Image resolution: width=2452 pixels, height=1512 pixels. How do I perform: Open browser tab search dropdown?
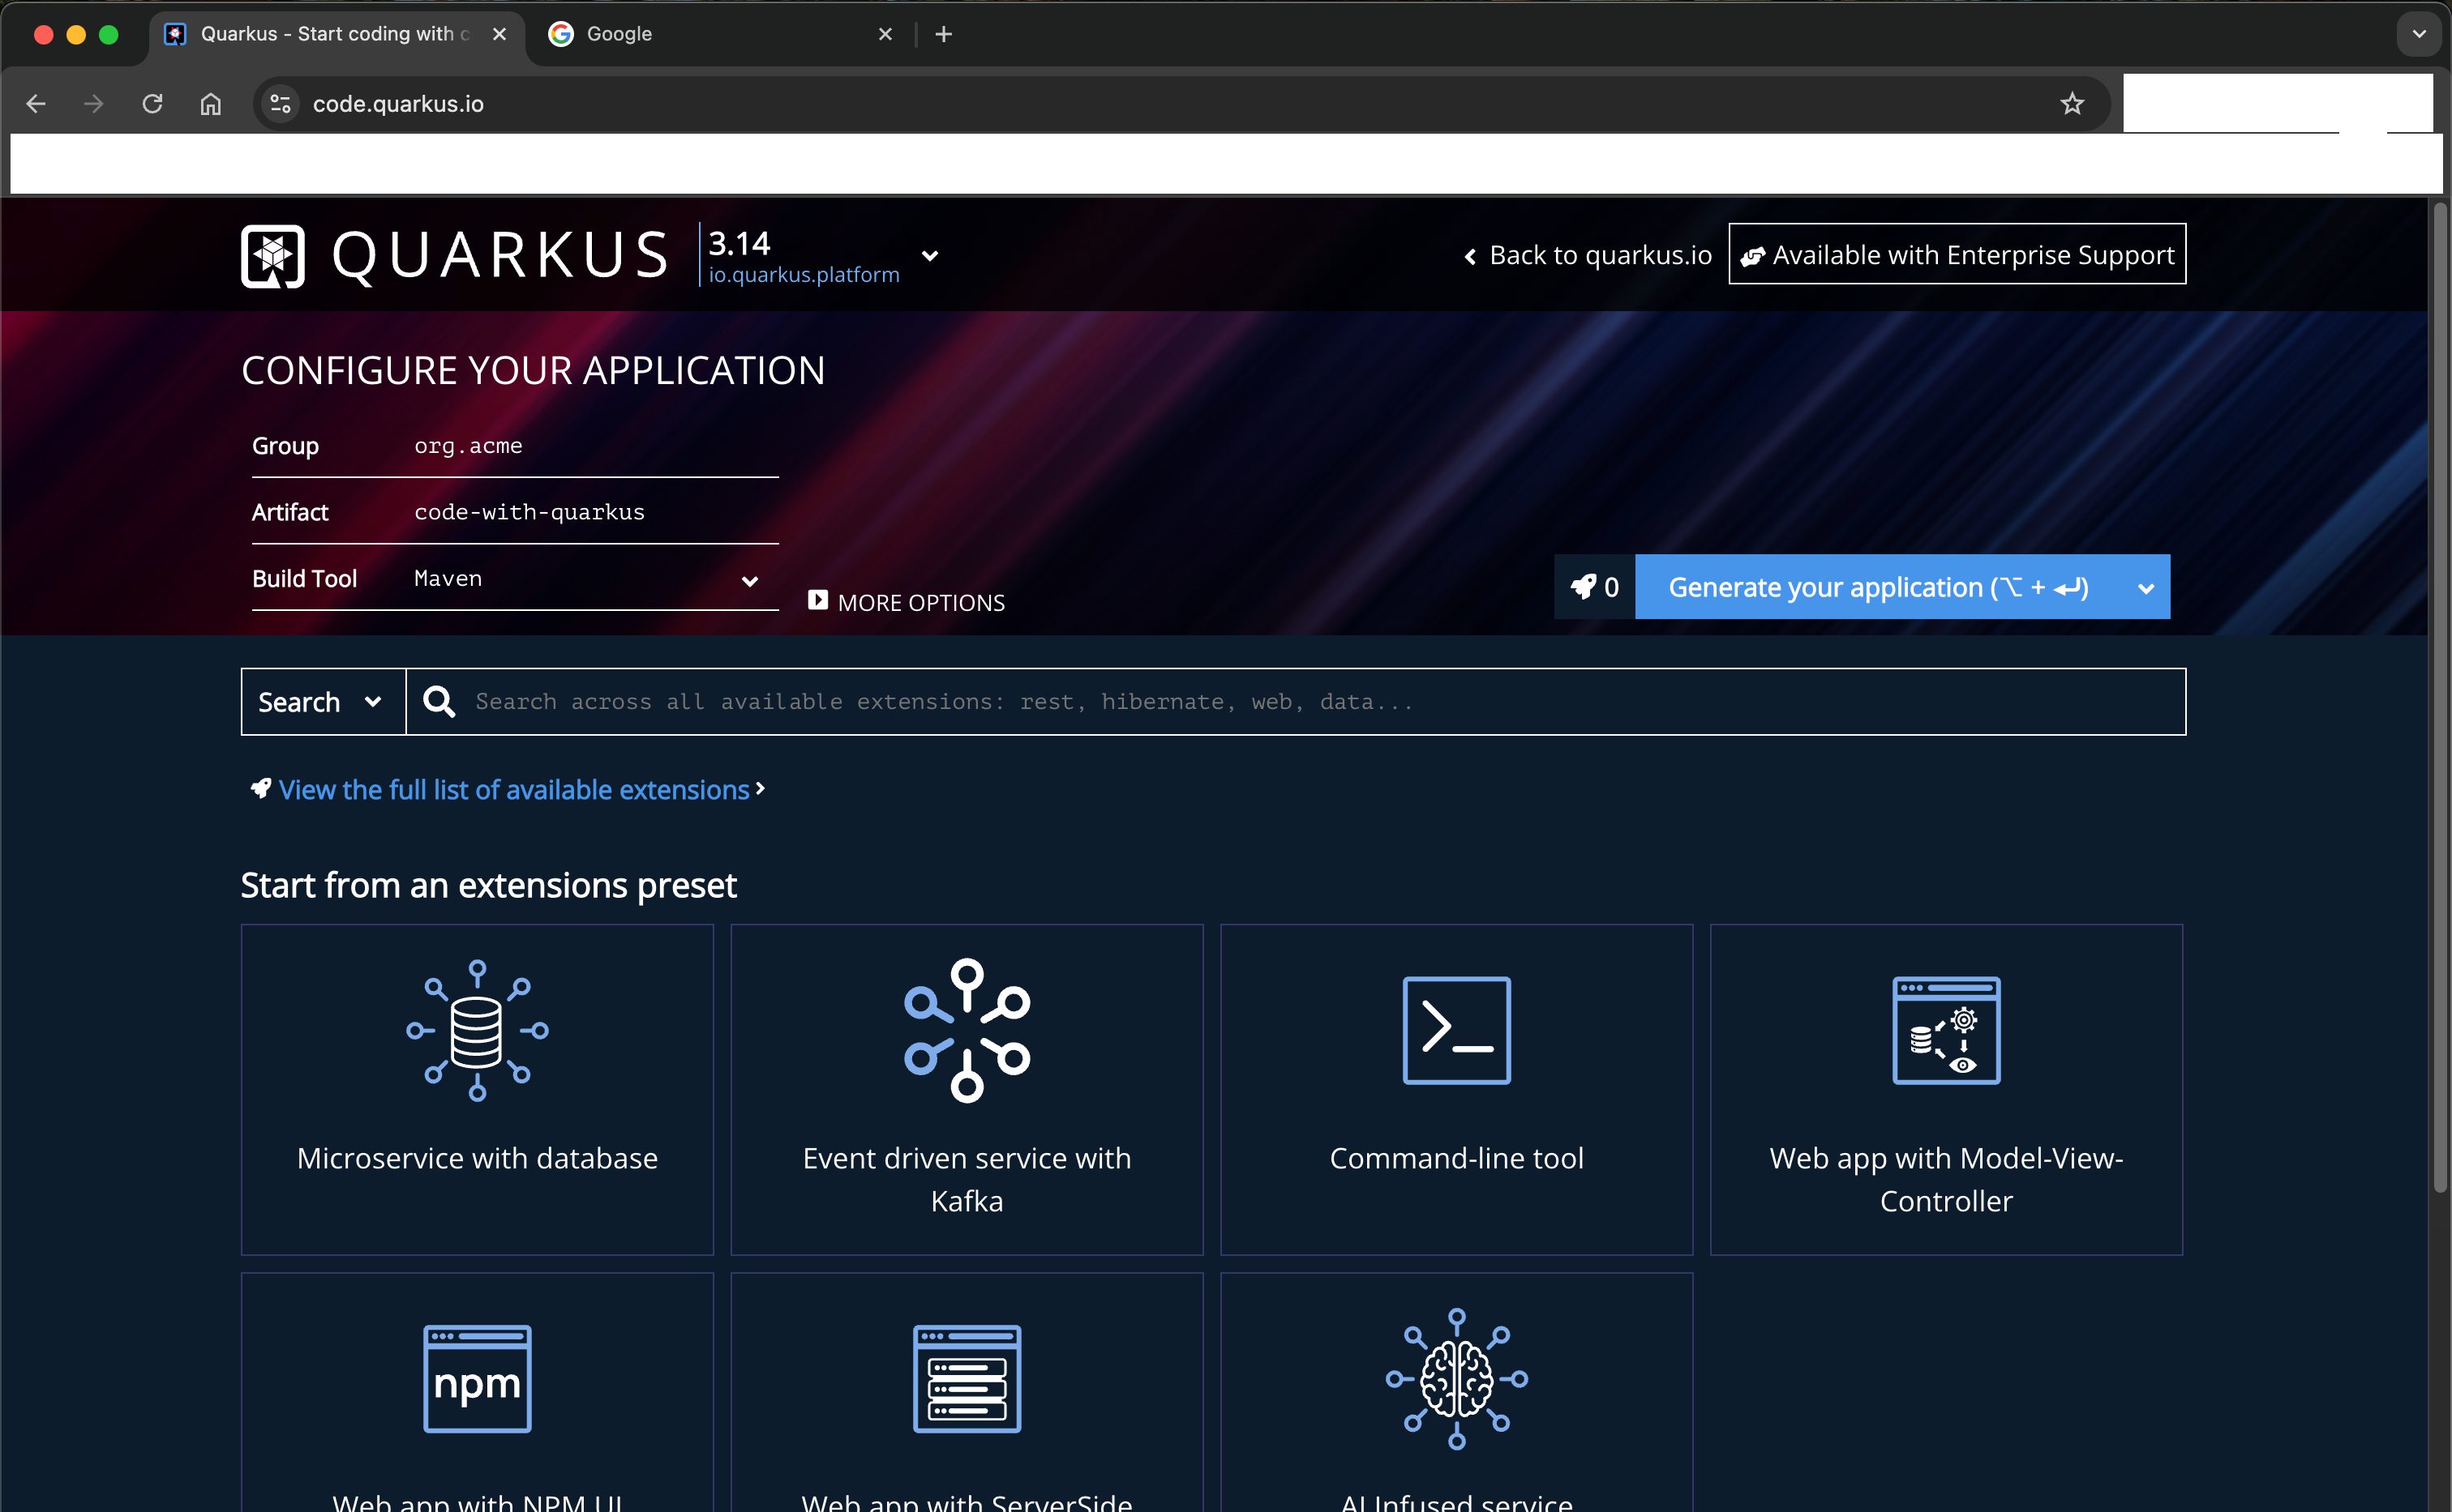(x=2419, y=34)
